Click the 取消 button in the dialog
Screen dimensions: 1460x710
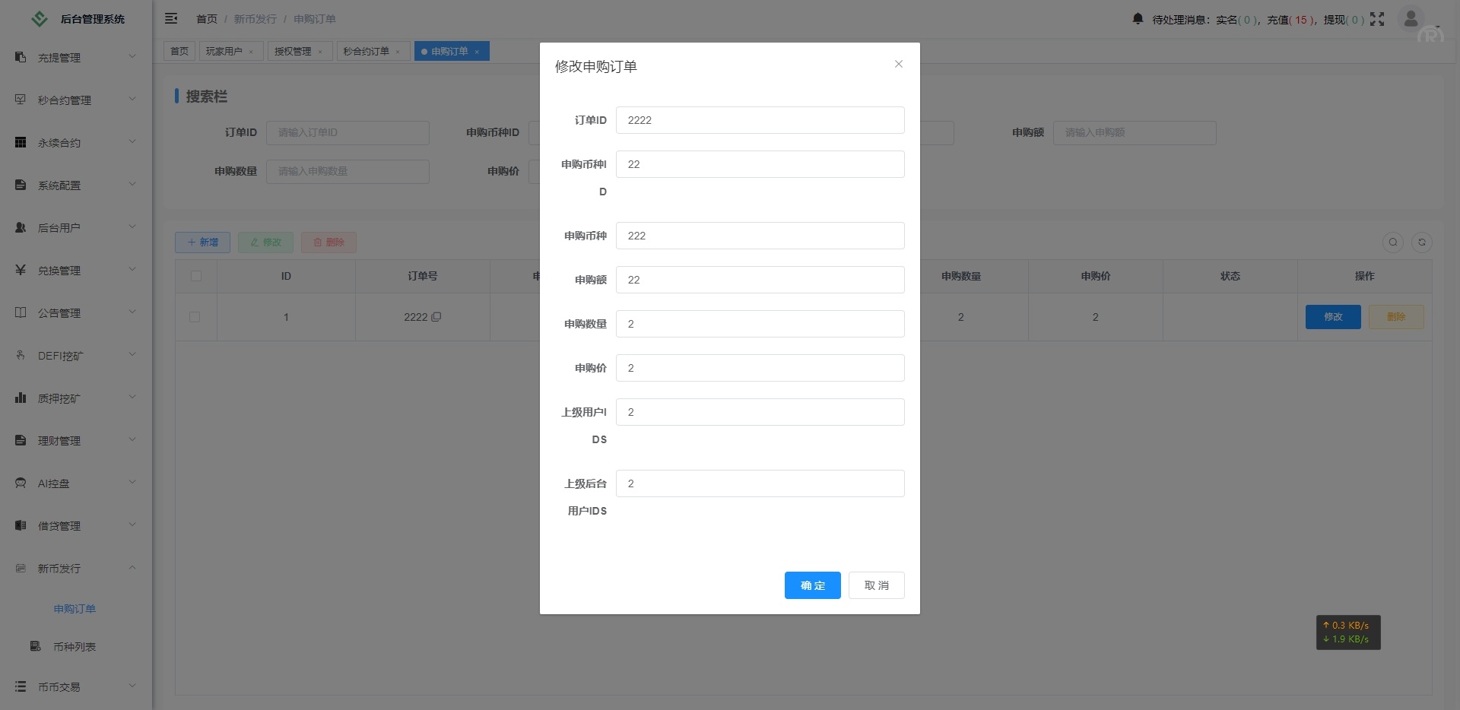[x=876, y=585]
